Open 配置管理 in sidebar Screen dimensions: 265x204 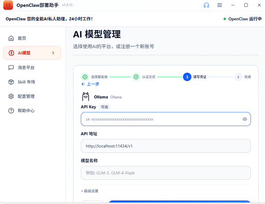click(x=32, y=96)
